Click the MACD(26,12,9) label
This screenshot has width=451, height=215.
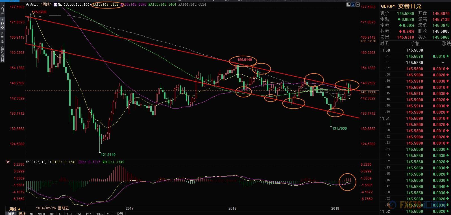coord(38,162)
